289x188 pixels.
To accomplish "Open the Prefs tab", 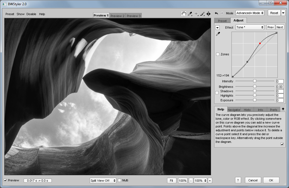I will (274, 110).
